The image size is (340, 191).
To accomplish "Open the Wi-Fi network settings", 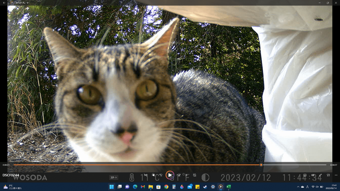I will (313, 187).
